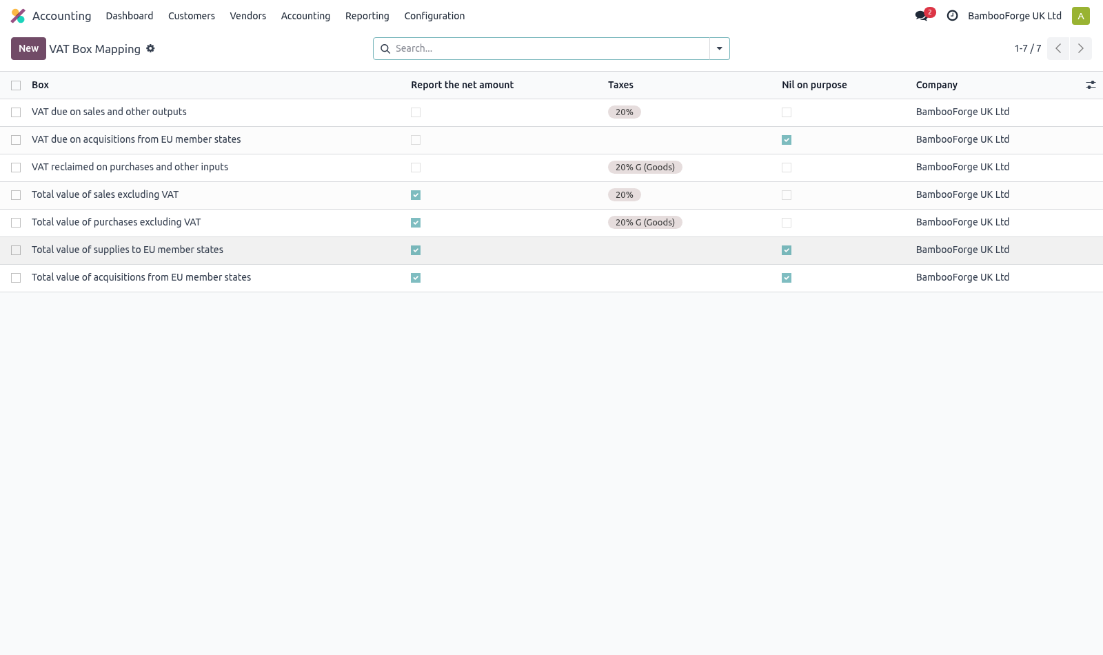1103x655 pixels.
Task: Toggle Nil on purpose for 'VAT due on acquisitions'
Action: coord(787,140)
